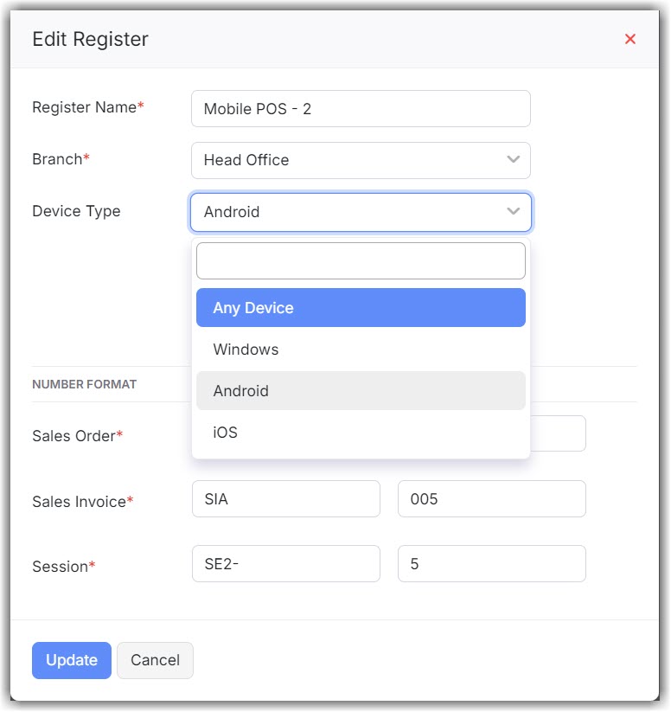Click the Register Name text field
Screen dimensions: 671x712
[360, 109]
